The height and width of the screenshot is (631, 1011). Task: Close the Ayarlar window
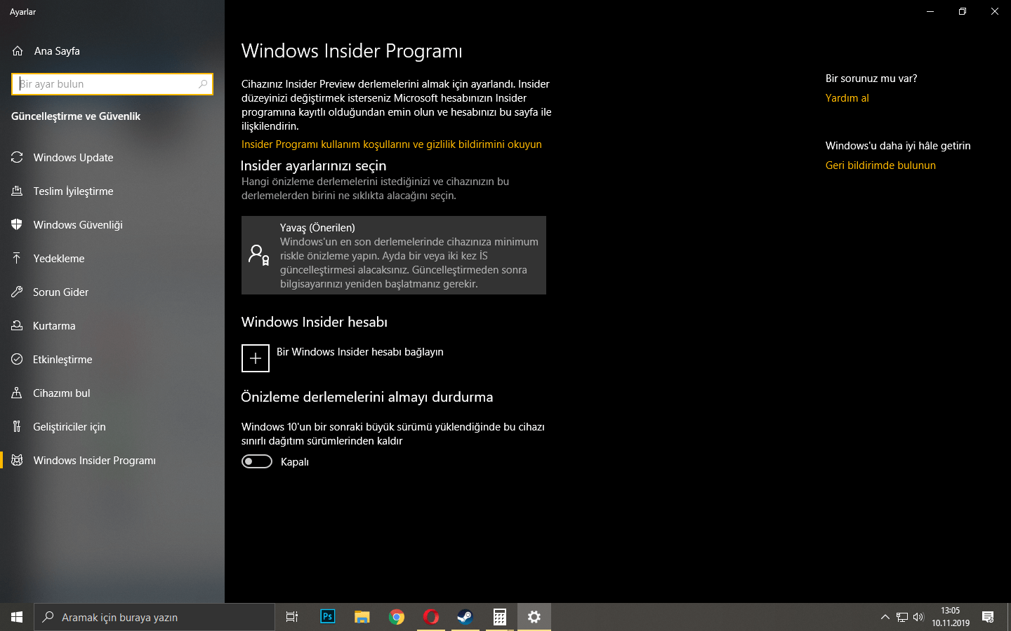point(995,11)
